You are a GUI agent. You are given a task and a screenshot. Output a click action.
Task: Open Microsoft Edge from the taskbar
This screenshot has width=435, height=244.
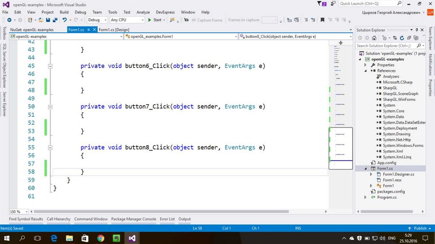click(54, 238)
